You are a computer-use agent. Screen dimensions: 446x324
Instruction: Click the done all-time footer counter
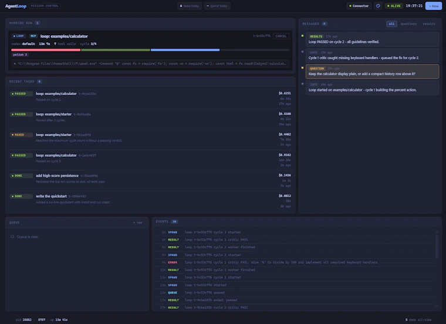click(418, 320)
